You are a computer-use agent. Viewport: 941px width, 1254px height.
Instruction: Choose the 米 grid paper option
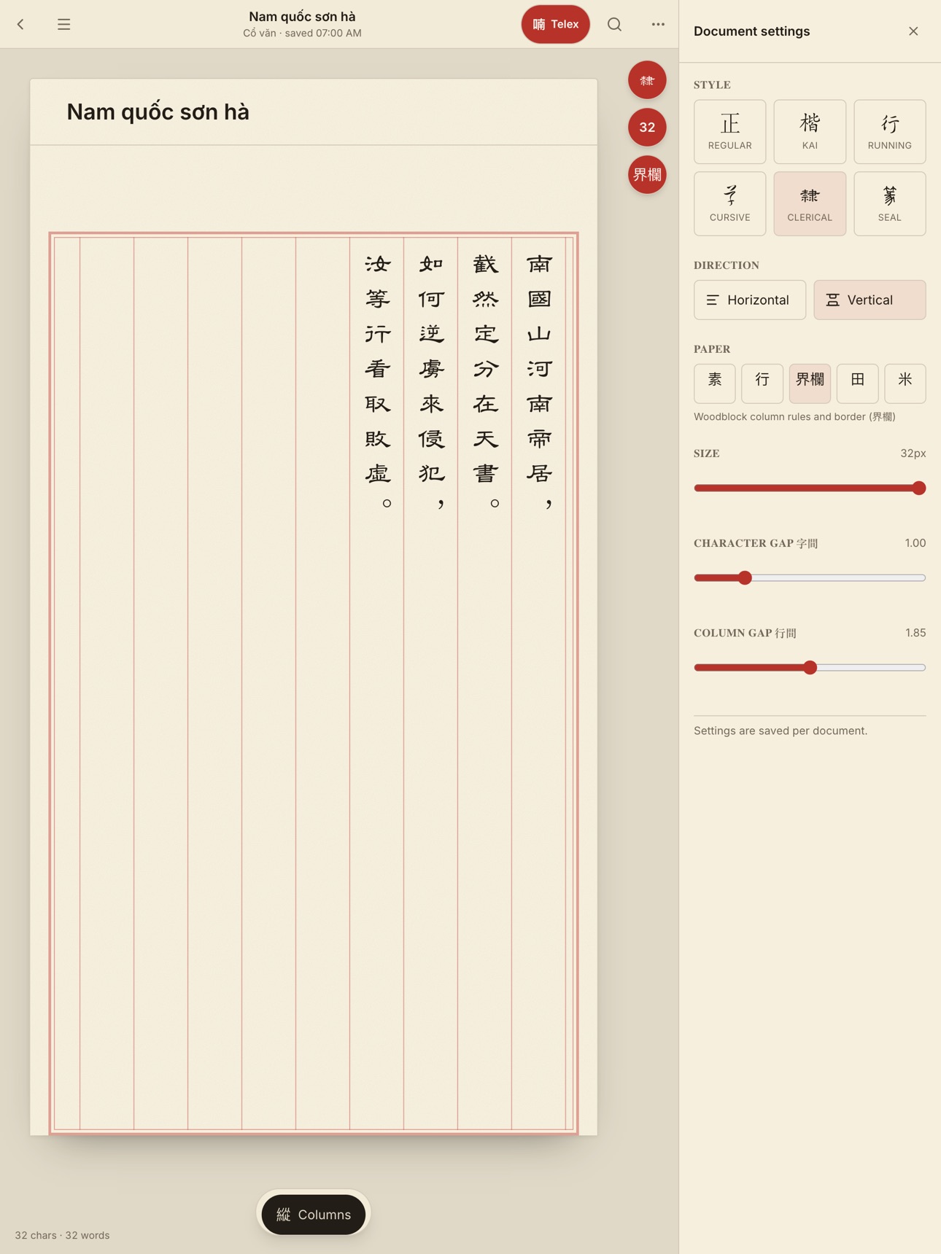click(x=905, y=383)
